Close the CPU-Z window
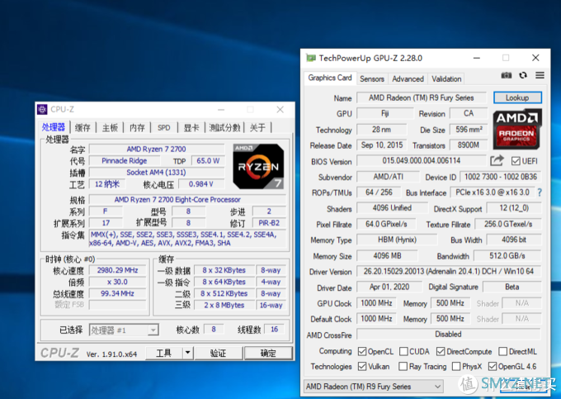561x399 pixels. [x=280, y=109]
